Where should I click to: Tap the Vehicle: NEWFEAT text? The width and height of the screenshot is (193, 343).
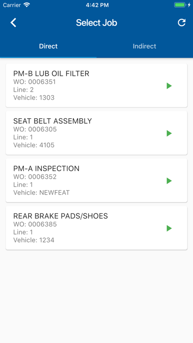[41, 193]
